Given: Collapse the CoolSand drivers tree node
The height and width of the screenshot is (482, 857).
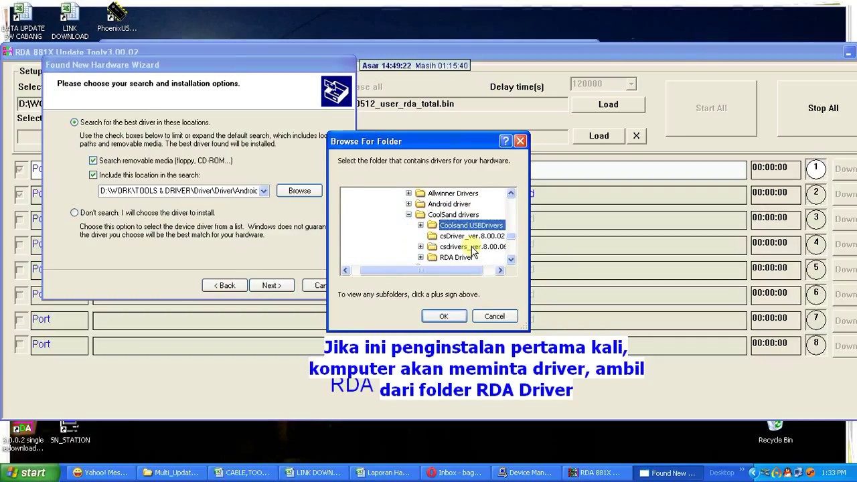Looking at the screenshot, I should pos(408,215).
